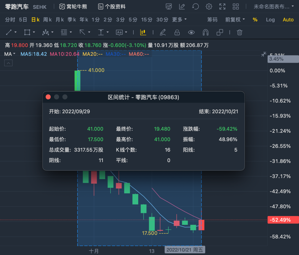Select the 5分 interval

point(133,19)
